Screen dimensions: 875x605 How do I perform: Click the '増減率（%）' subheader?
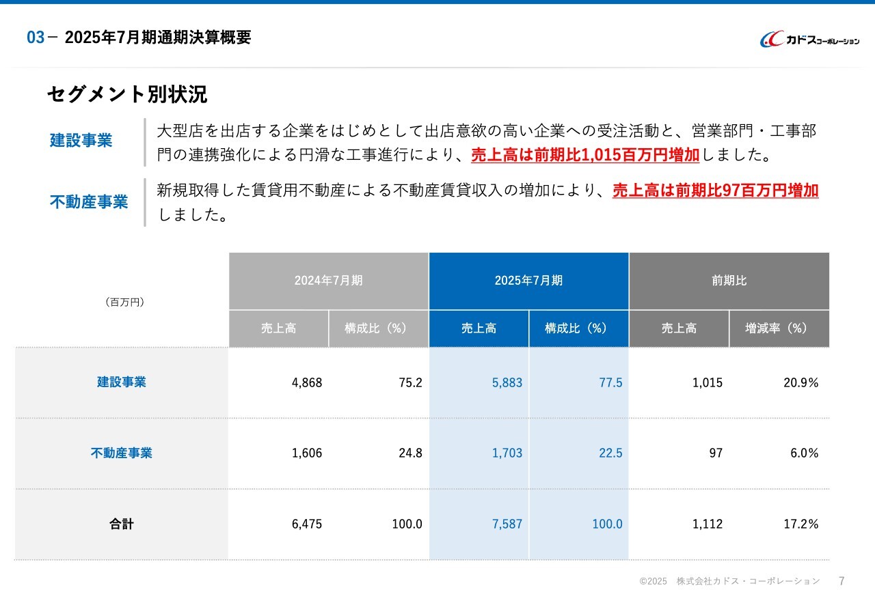[779, 328]
